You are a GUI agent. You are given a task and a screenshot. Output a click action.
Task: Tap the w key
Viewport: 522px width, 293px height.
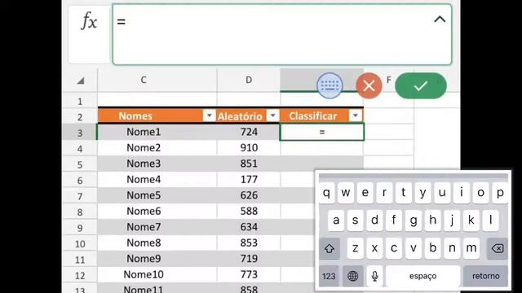coord(346,193)
